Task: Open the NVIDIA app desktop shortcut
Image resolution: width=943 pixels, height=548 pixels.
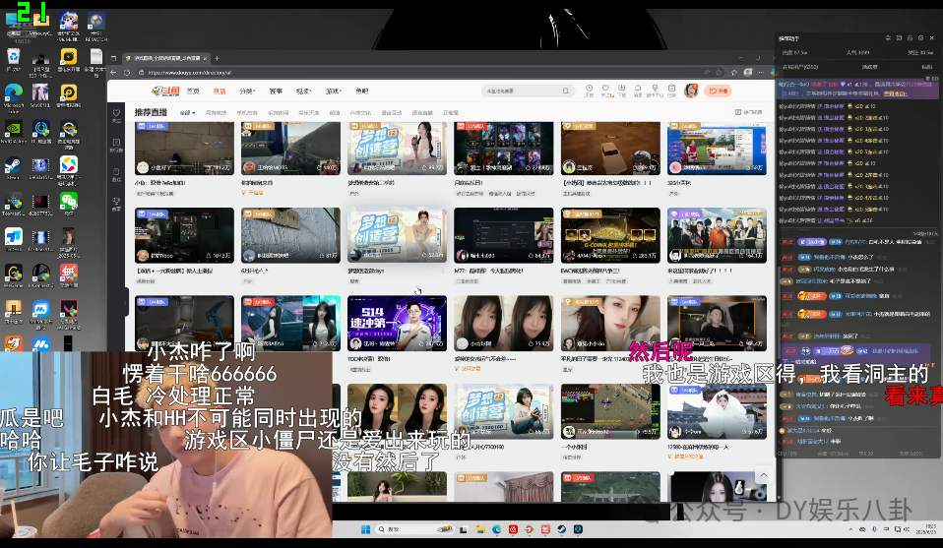Action: [x=13, y=133]
